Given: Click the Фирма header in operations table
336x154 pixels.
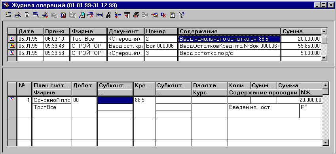Looking at the screenshot, I should 89,32.
